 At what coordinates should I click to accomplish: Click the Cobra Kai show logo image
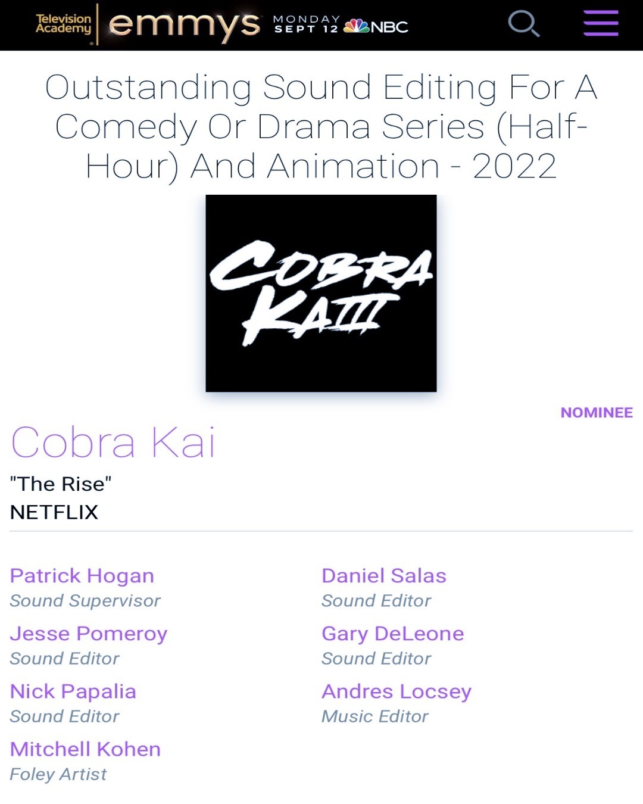click(x=321, y=293)
